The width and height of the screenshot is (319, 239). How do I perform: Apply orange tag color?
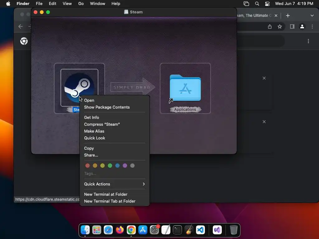coord(95,166)
